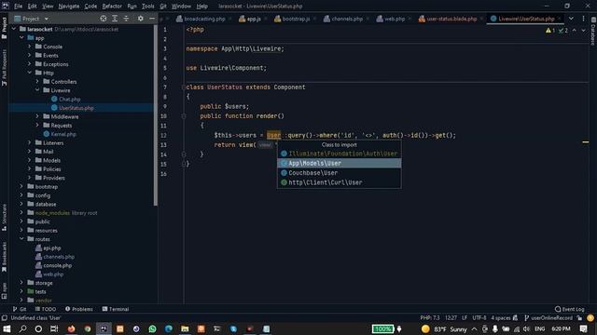Collapse the app folder
The image size is (597, 335).
(21, 37)
